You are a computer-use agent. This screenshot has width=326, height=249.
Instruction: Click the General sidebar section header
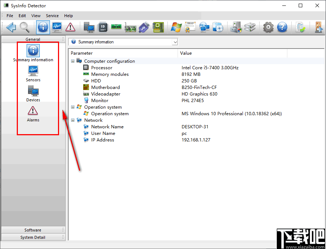(x=33, y=39)
